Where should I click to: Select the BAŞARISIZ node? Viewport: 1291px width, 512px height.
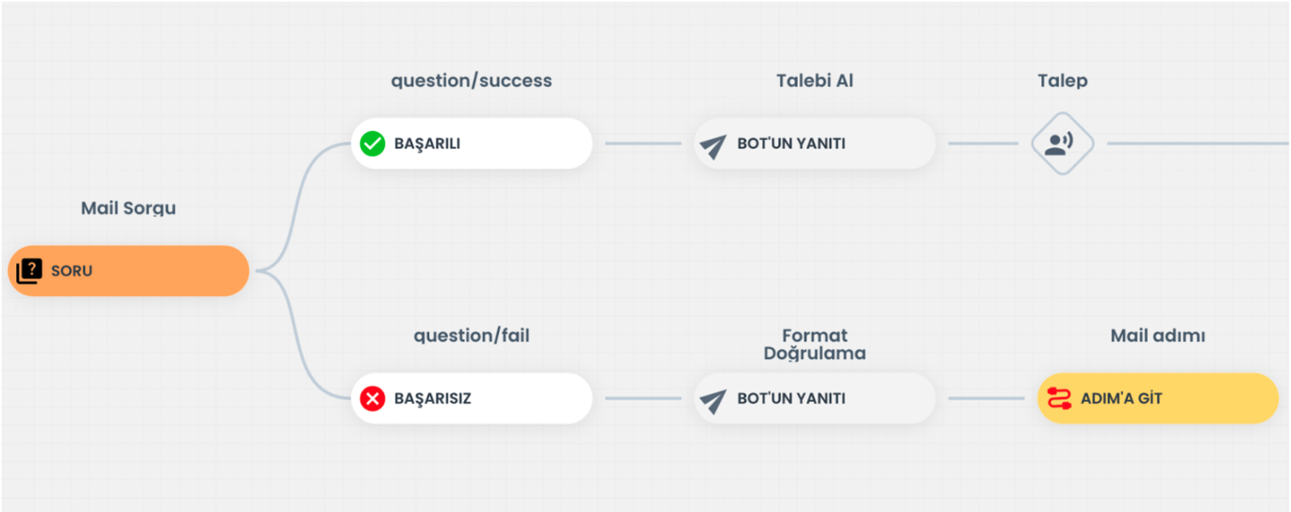pos(472,399)
